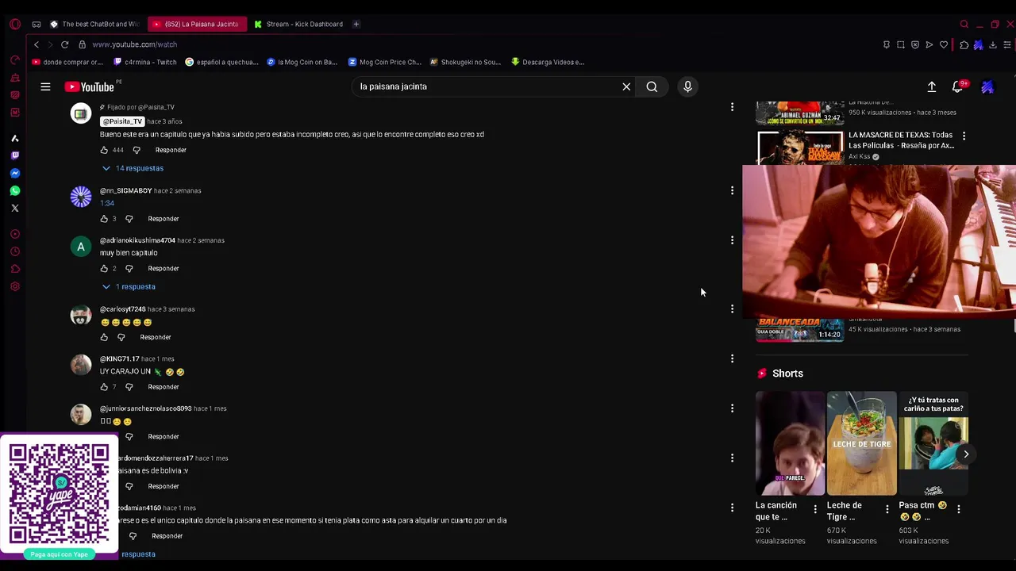Dislike @carlosyt7248's emoji comment
The image size is (1016, 571).
coord(121,337)
